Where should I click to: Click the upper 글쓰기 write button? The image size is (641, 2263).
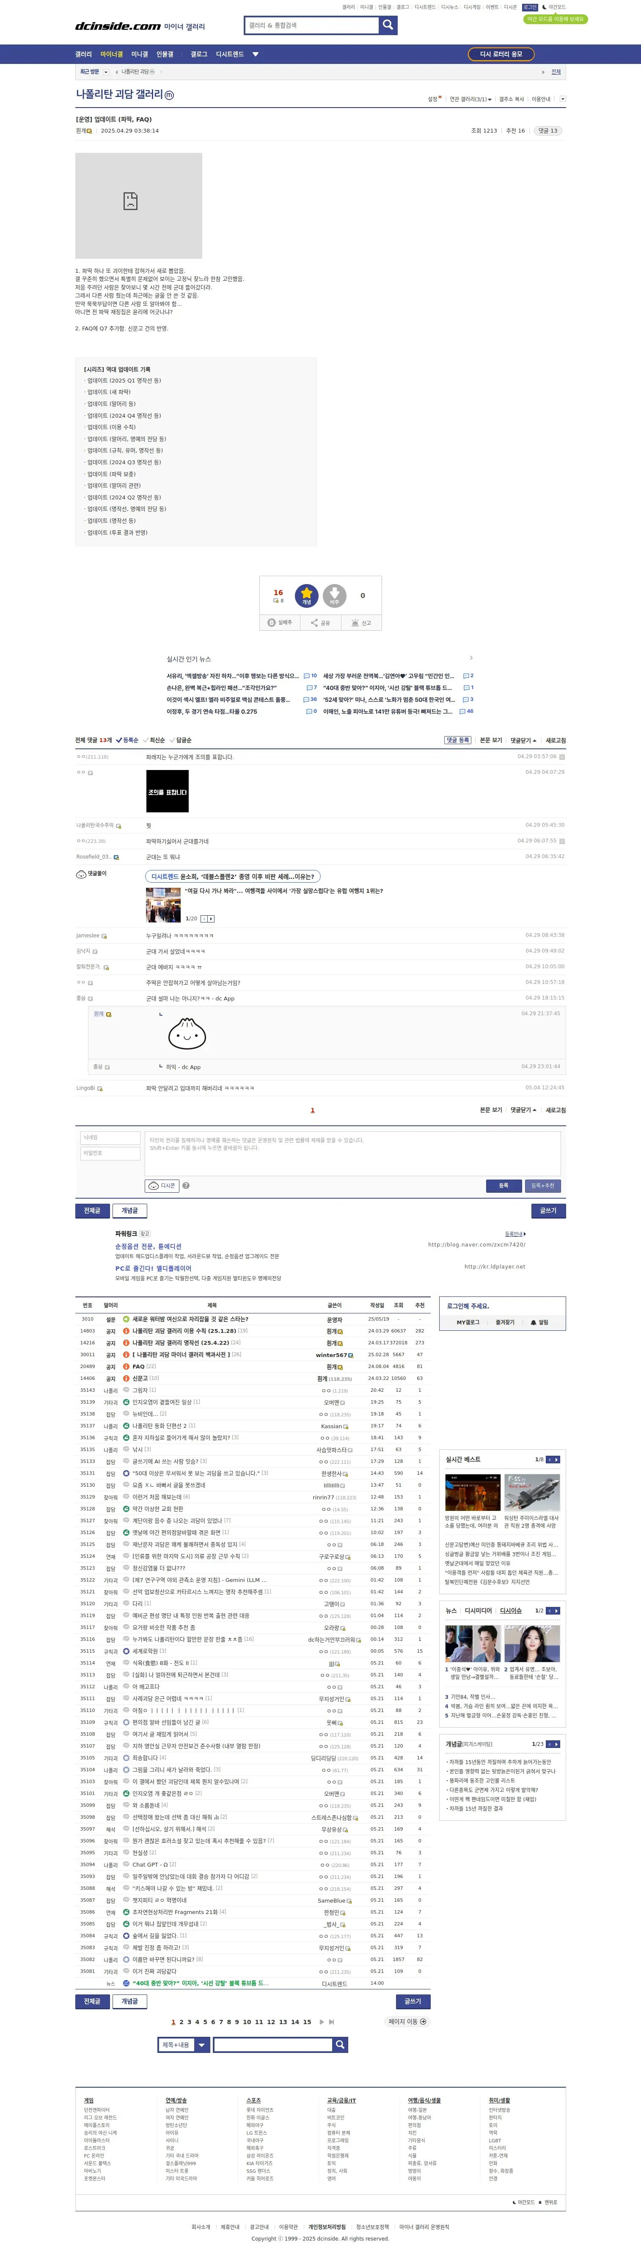(548, 1211)
